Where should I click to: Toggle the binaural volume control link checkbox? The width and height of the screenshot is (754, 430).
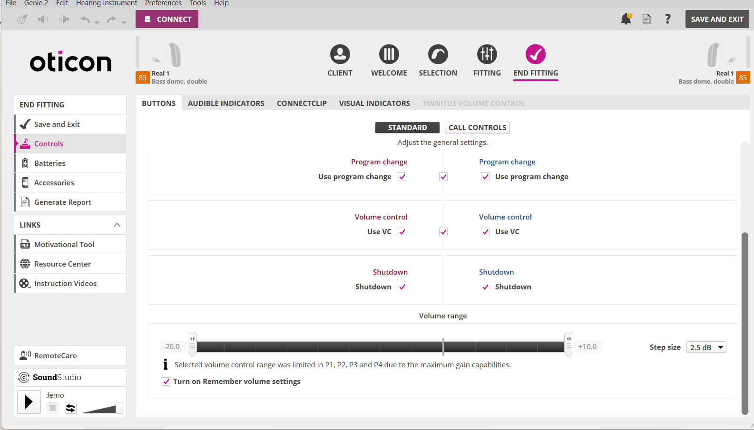pyautogui.click(x=443, y=232)
